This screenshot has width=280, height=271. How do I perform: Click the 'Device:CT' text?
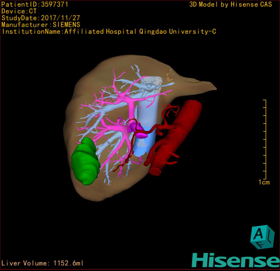point(19,11)
